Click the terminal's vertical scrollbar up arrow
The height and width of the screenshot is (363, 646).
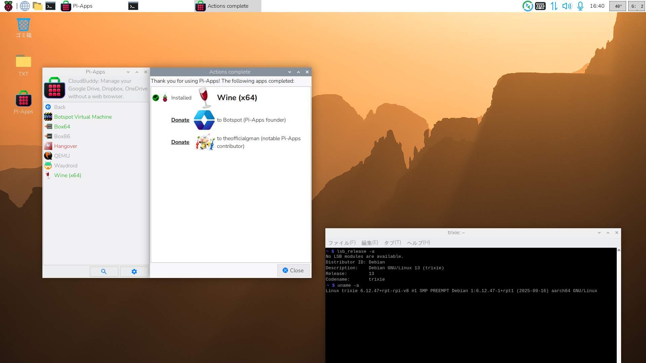pyautogui.click(x=619, y=250)
